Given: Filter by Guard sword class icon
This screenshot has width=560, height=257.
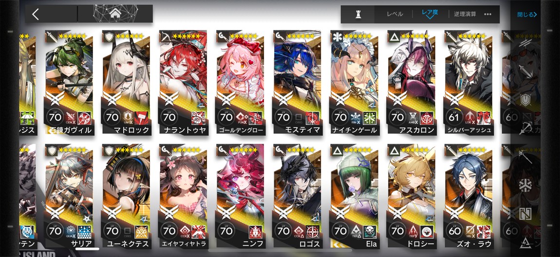Looking at the screenshot, I should [525, 71].
